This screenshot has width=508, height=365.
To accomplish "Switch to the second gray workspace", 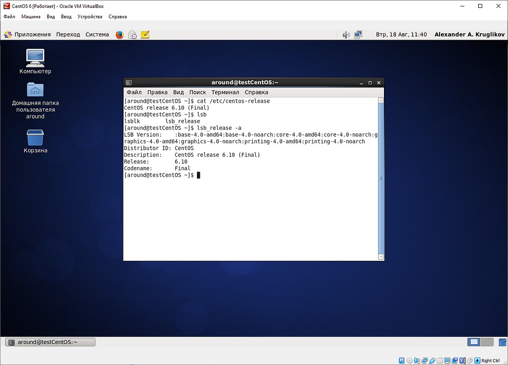I will 487,342.
